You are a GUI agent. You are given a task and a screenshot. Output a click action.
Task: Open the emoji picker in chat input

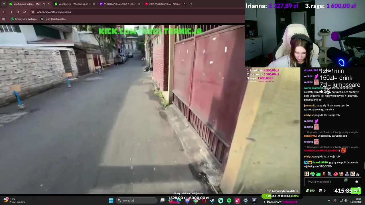pos(356,182)
